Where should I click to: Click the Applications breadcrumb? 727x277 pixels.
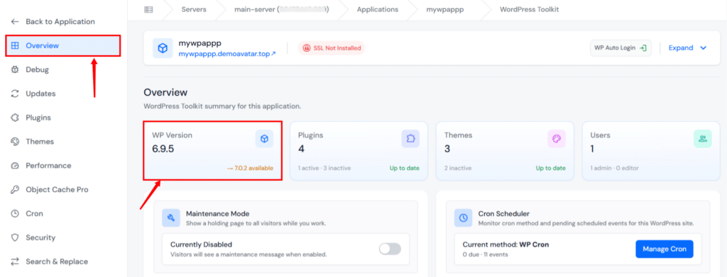tap(378, 9)
